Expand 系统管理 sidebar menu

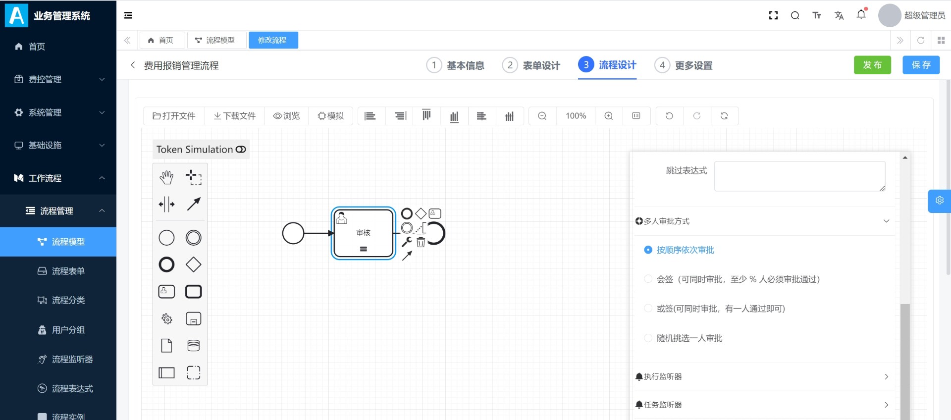tap(58, 112)
